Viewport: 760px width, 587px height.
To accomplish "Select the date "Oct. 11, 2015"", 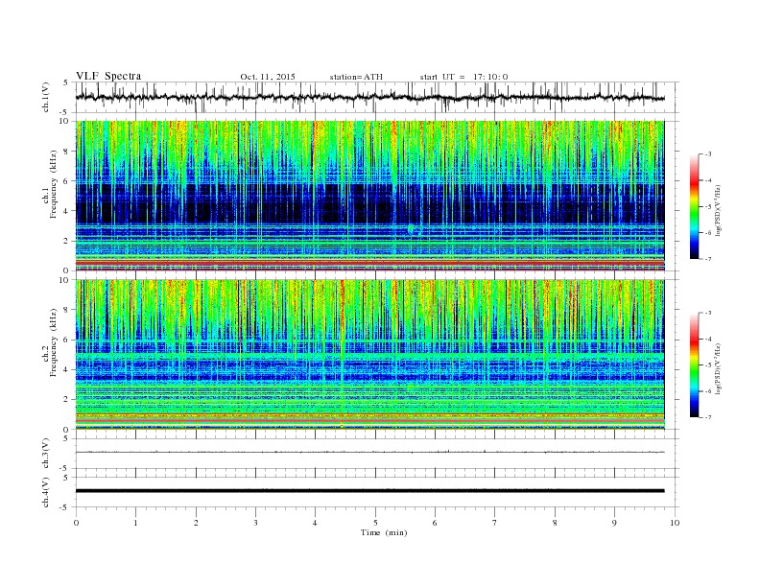I will pyautogui.click(x=268, y=77).
